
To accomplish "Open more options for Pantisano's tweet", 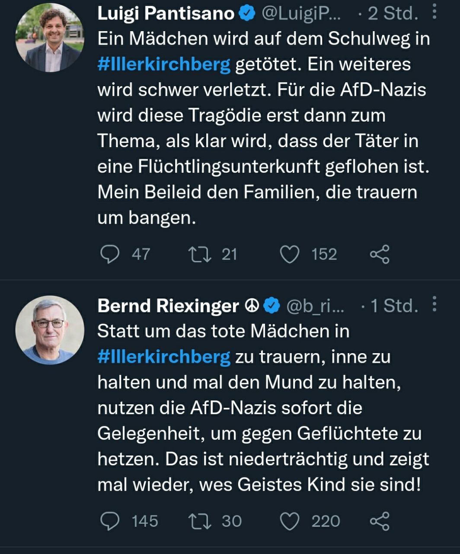I will pyautogui.click(x=434, y=13).
